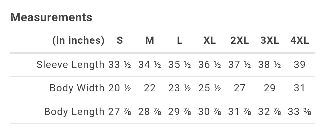Click the 2XL size column header
325x133 pixels.
(240, 40)
